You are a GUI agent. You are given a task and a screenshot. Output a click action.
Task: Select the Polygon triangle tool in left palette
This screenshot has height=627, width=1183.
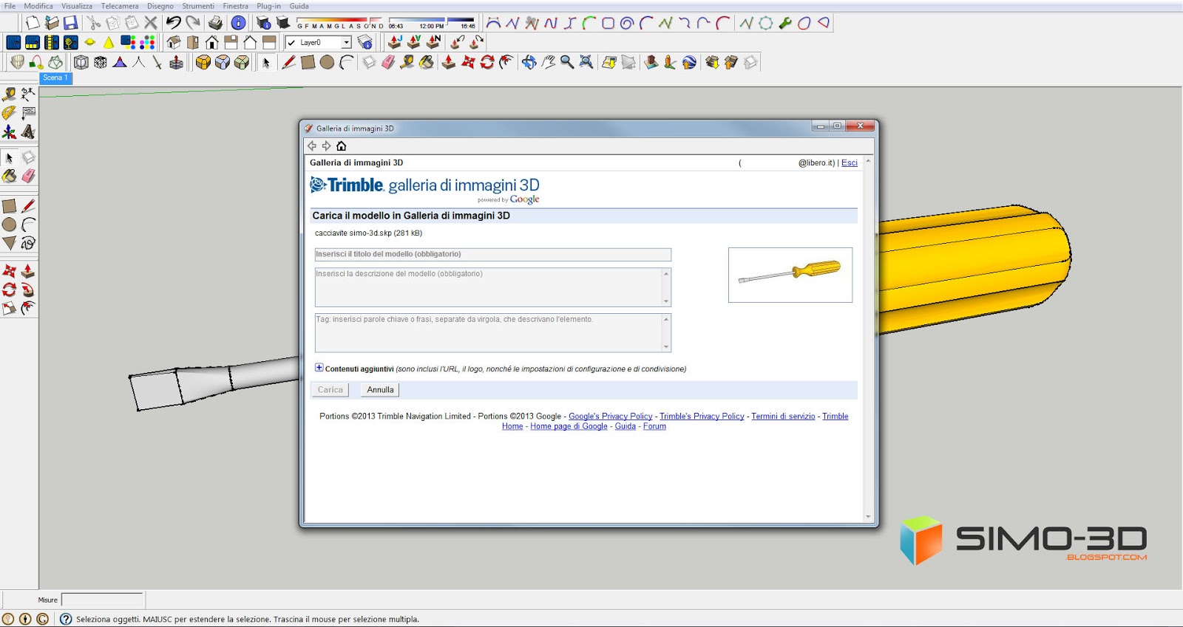(x=10, y=243)
